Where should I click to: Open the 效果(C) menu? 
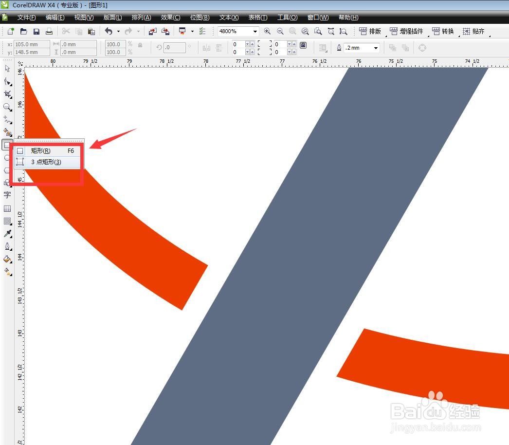click(x=170, y=17)
